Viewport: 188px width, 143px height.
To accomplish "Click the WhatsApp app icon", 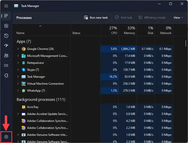I will 24,90.
